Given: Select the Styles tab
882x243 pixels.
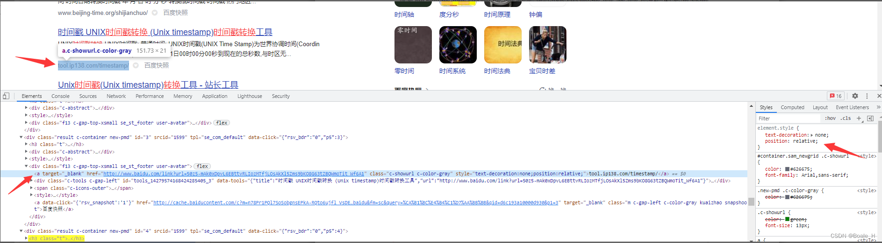Looking at the screenshot, I should click(766, 107).
